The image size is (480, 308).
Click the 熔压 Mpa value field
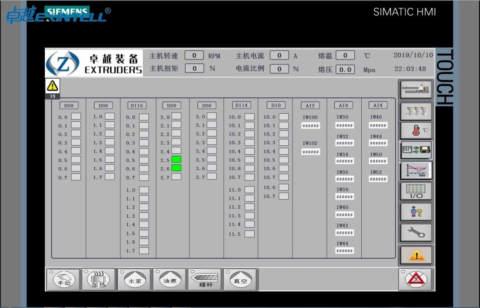click(x=345, y=69)
